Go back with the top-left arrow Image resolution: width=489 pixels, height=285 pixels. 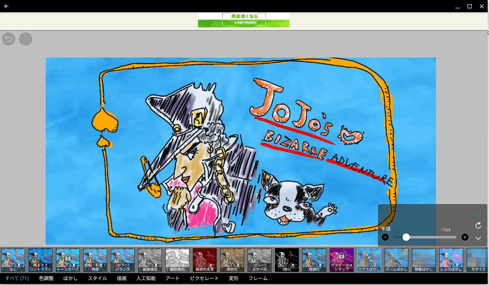pos(7,6)
